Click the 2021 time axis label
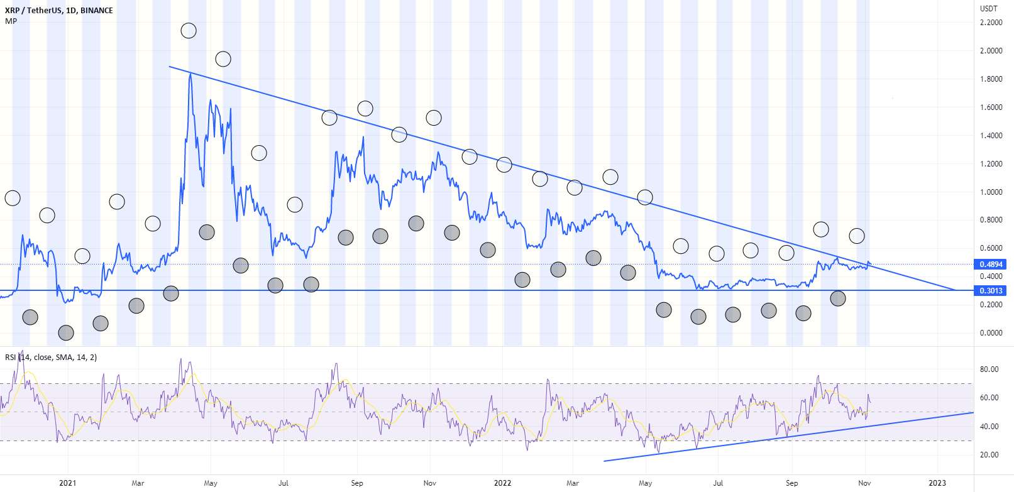 [x=67, y=483]
